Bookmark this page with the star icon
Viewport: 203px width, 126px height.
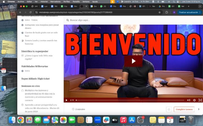(160, 12)
